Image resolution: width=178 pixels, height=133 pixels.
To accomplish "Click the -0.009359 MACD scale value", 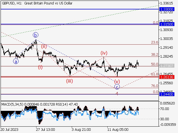I will (168, 125).
